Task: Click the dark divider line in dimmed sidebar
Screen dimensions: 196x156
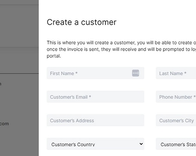Action: (19, 73)
